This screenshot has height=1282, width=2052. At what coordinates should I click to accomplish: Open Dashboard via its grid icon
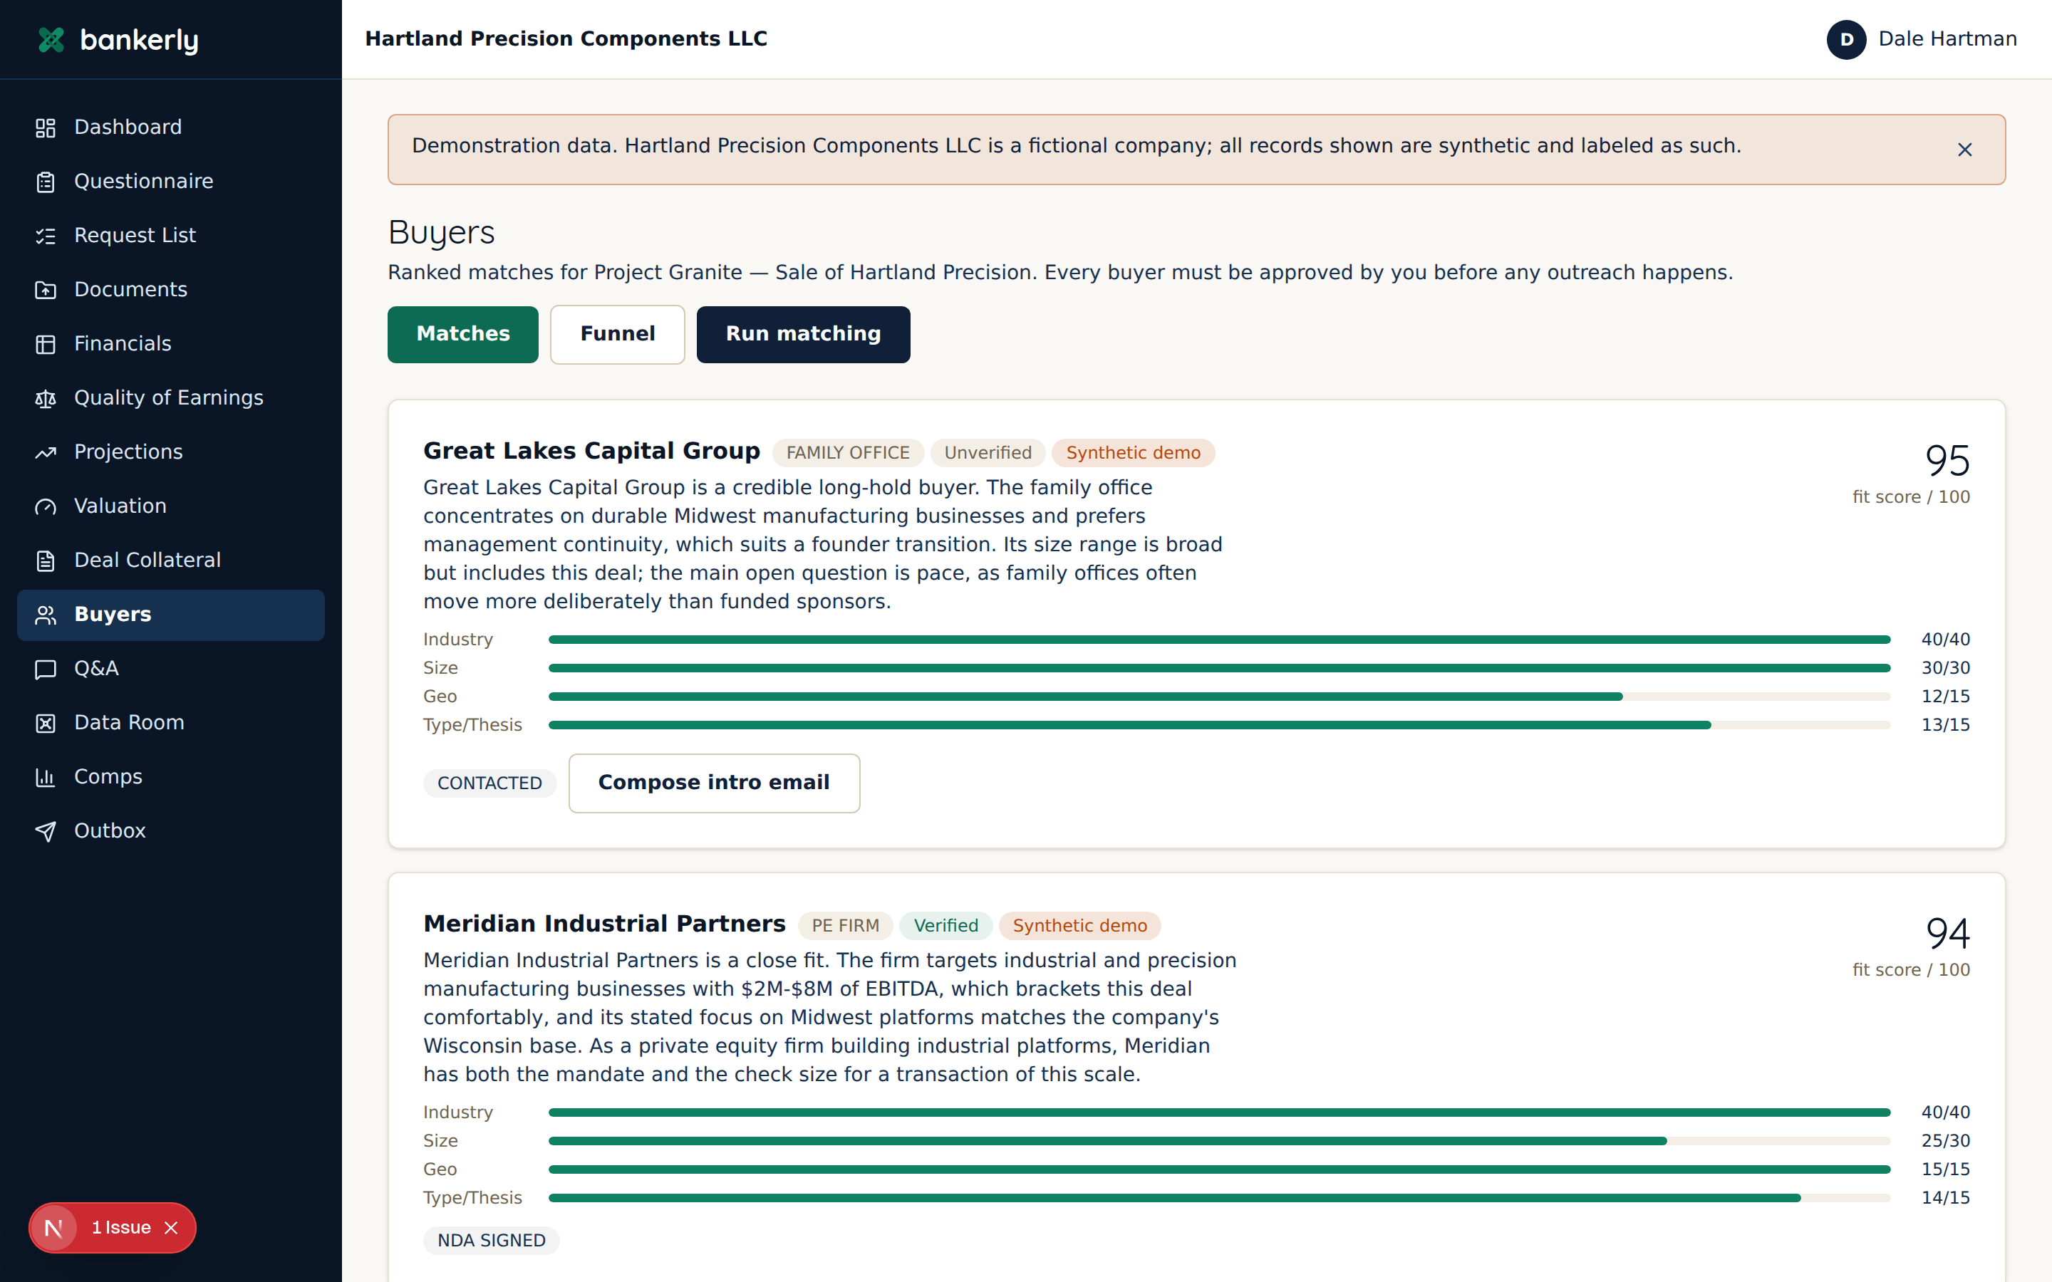click(46, 128)
